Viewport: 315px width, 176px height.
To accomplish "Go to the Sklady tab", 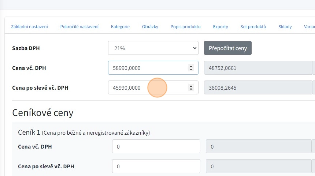I will pos(285,27).
